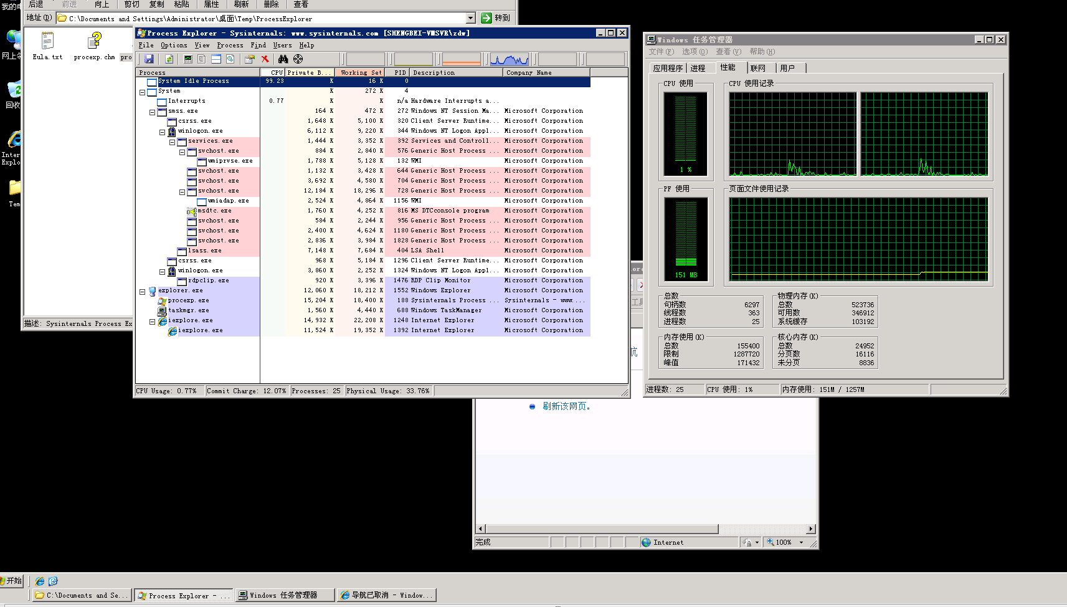The width and height of the screenshot is (1067, 607).
Task: Collapse the smss.exe tree node
Action: 152,112
